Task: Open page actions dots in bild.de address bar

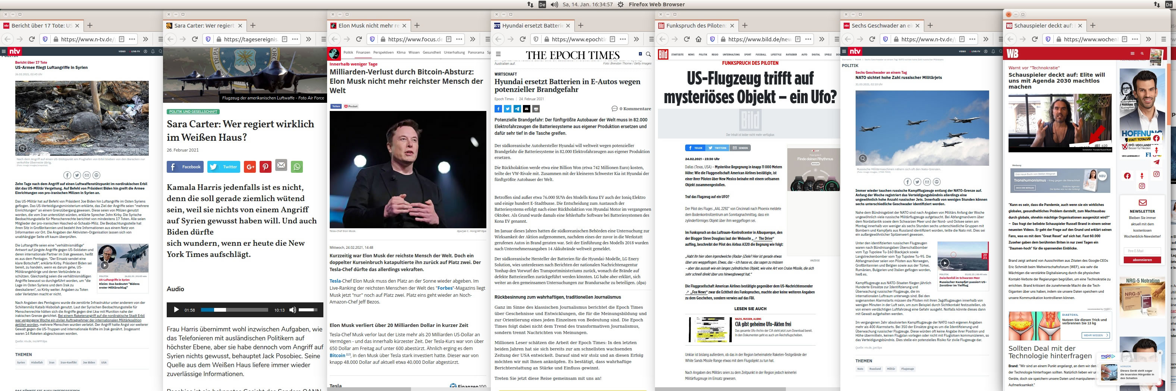Action: tap(809, 39)
